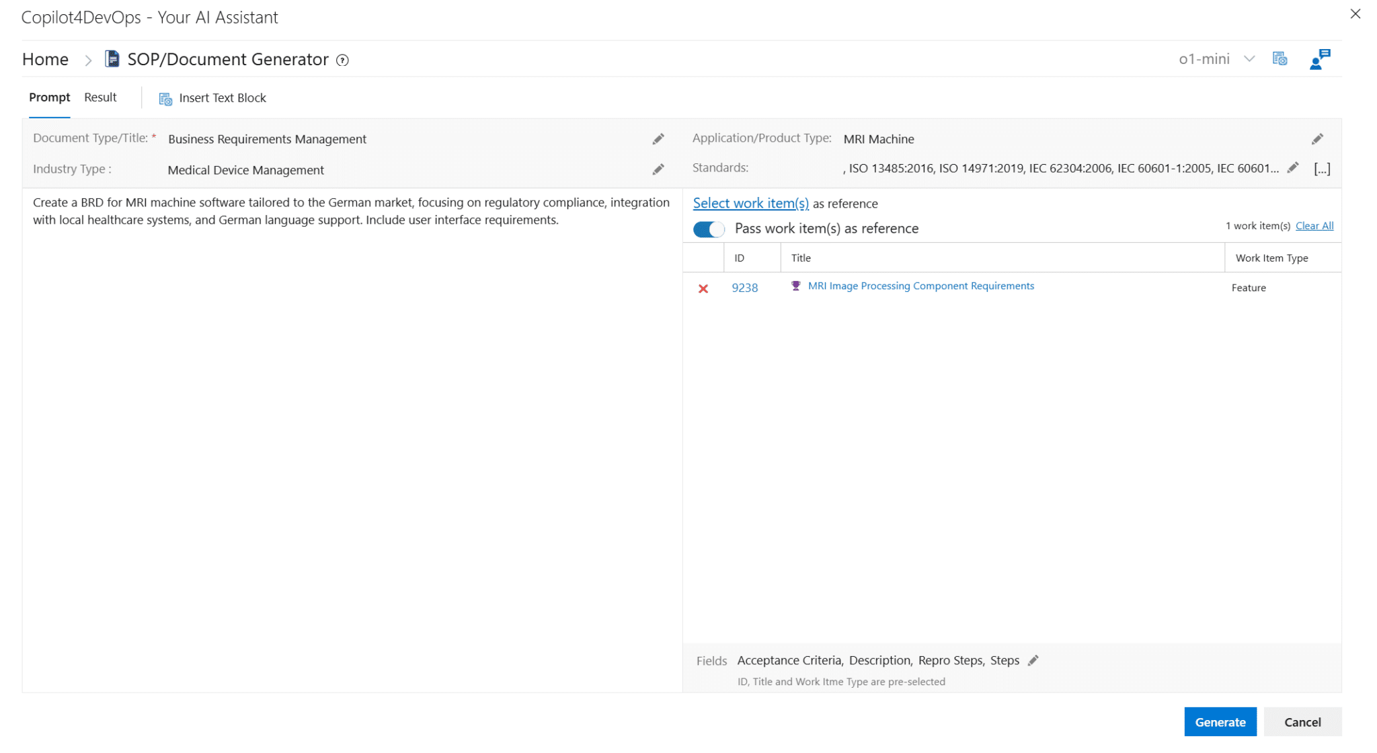The image size is (1377, 753).
Task: Open the feedback person-chat icon top right
Action: pos(1319,58)
